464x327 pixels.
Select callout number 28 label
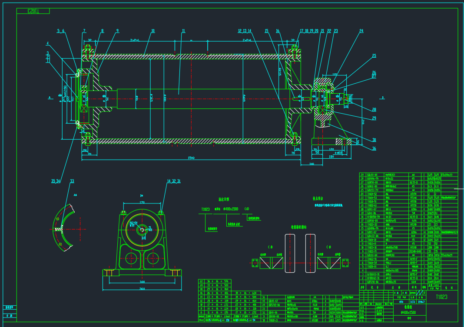pyautogui.click(x=374, y=110)
